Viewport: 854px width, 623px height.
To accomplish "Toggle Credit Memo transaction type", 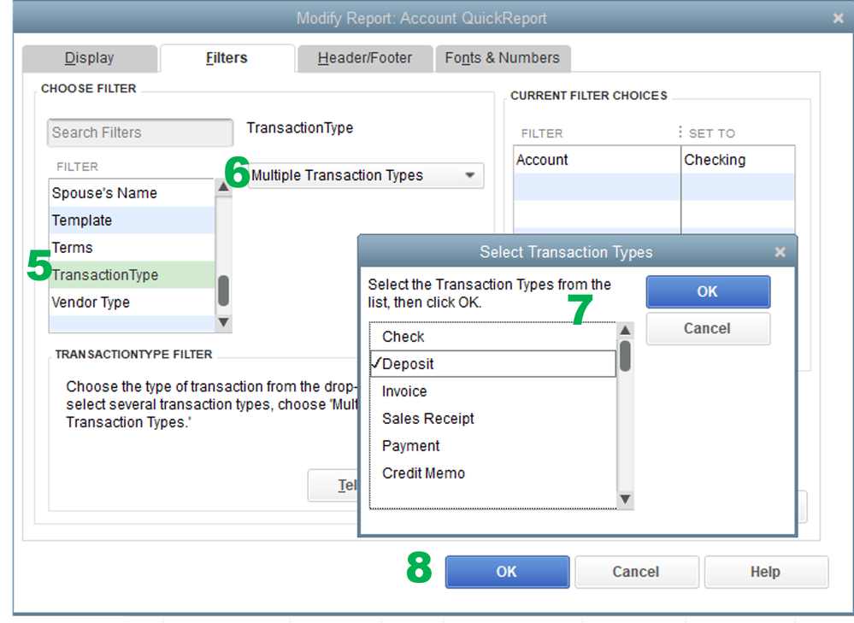I will (x=493, y=473).
